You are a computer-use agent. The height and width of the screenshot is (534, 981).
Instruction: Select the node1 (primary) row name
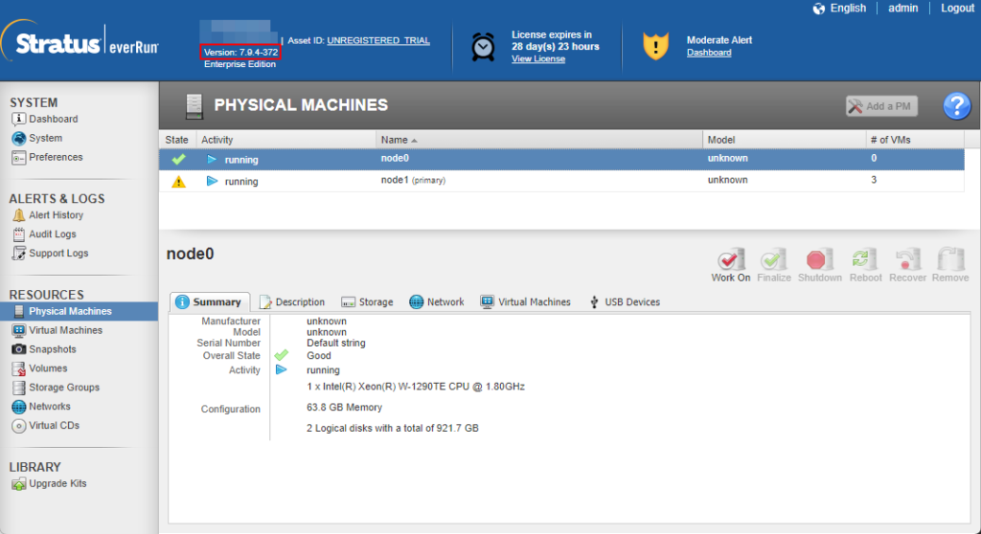[x=413, y=180]
